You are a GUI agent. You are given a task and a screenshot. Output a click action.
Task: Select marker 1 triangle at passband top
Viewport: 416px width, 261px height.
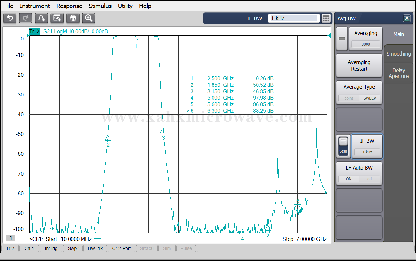tap(136, 39)
